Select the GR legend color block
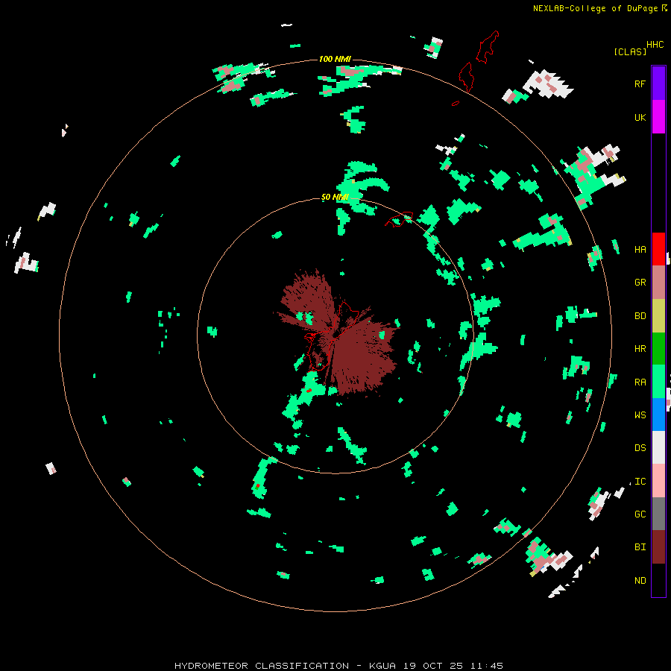 point(658,282)
